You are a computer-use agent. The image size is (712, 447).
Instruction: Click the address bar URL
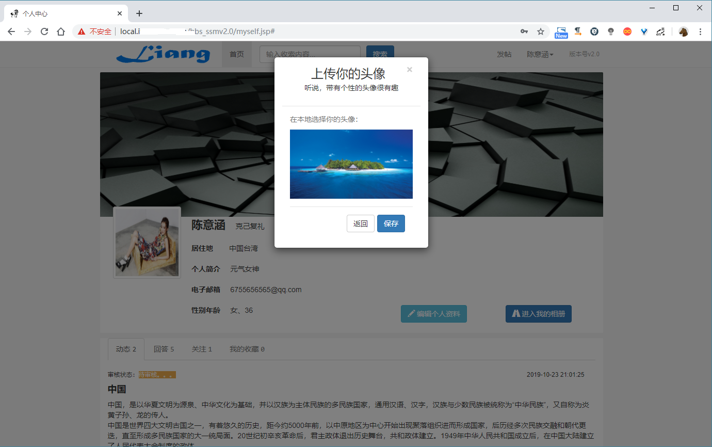[x=197, y=31]
